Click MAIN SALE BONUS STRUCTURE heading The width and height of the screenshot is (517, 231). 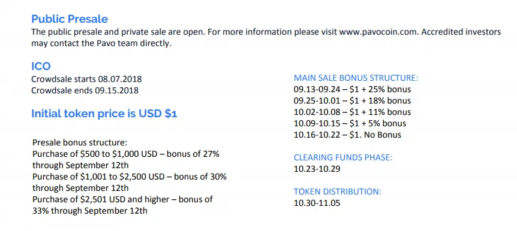tap(356, 78)
